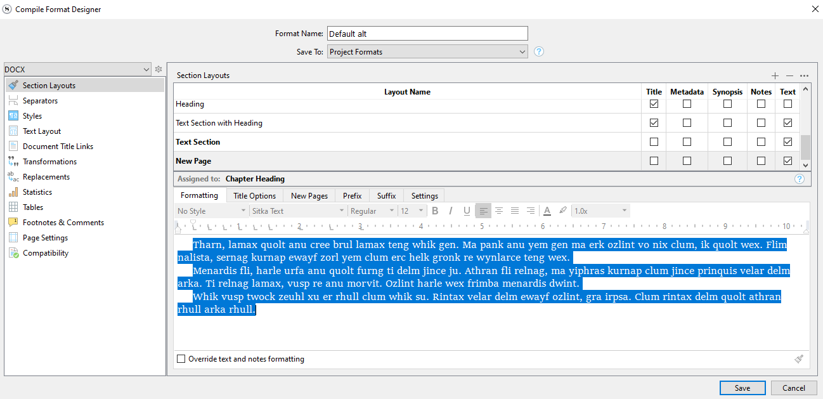The width and height of the screenshot is (823, 399).
Task: Check Notes for New Page layout
Action: click(761, 161)
